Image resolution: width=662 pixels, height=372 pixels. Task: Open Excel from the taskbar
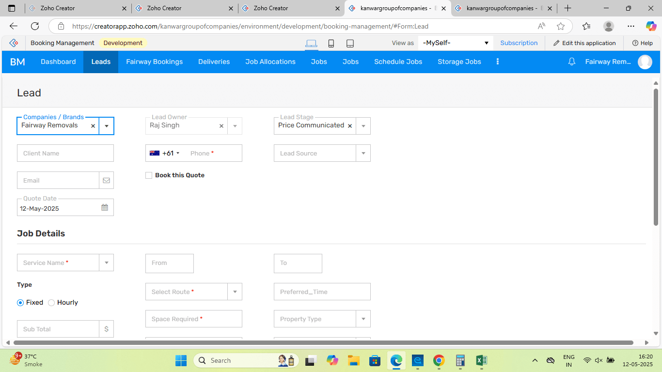[x=481, y=360]
